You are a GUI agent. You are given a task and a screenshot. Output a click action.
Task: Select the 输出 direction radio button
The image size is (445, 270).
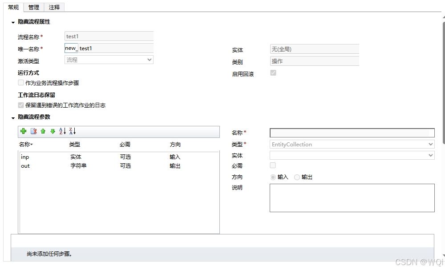(297, 177)
